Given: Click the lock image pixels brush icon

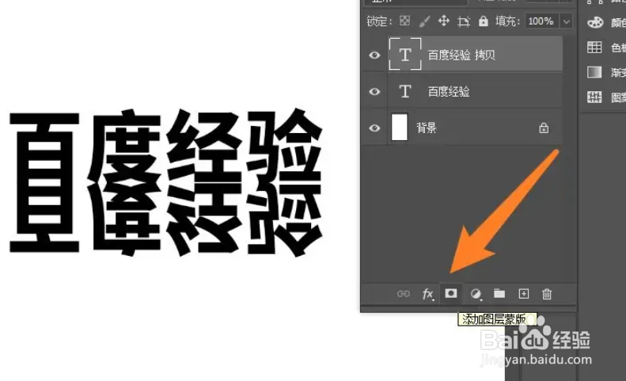Looking at the screenshot, I should tap(424, 21).
